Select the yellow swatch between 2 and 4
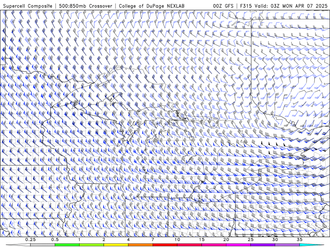 116,245
